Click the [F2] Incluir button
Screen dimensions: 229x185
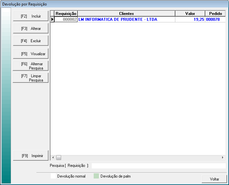31,16
